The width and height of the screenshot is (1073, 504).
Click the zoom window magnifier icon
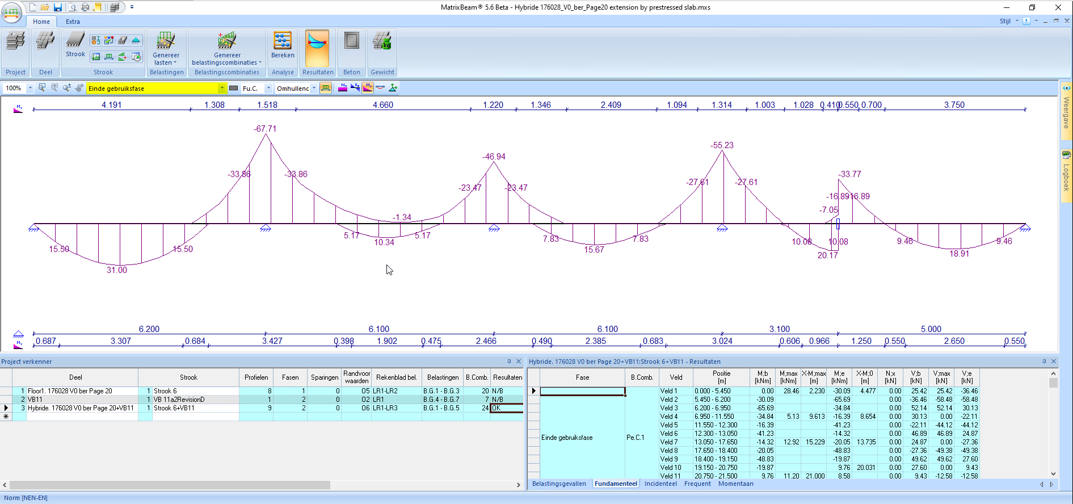[x=42, y=88]
